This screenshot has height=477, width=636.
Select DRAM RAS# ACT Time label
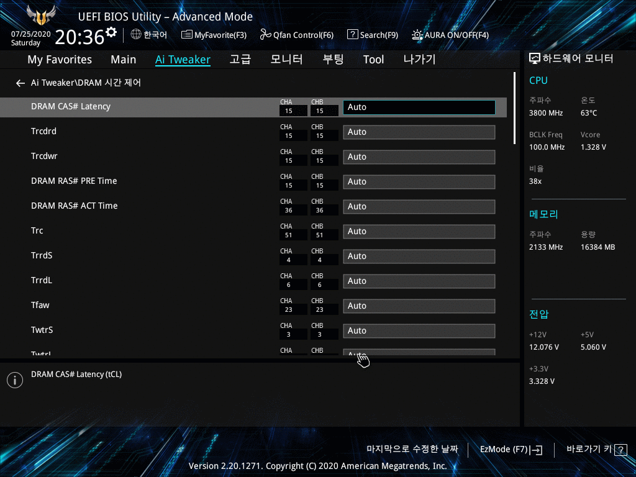click(75, 206)
